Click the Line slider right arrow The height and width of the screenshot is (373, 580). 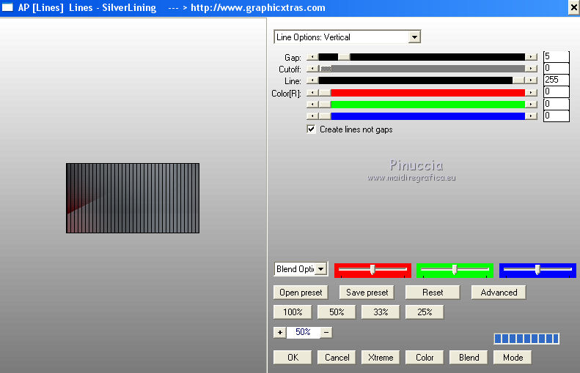(x=531, y=80)
